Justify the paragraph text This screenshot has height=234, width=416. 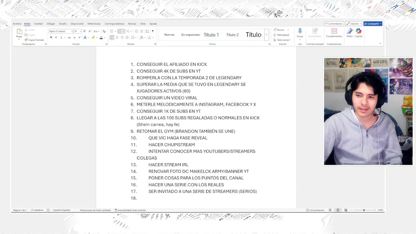tap(127, 37)
